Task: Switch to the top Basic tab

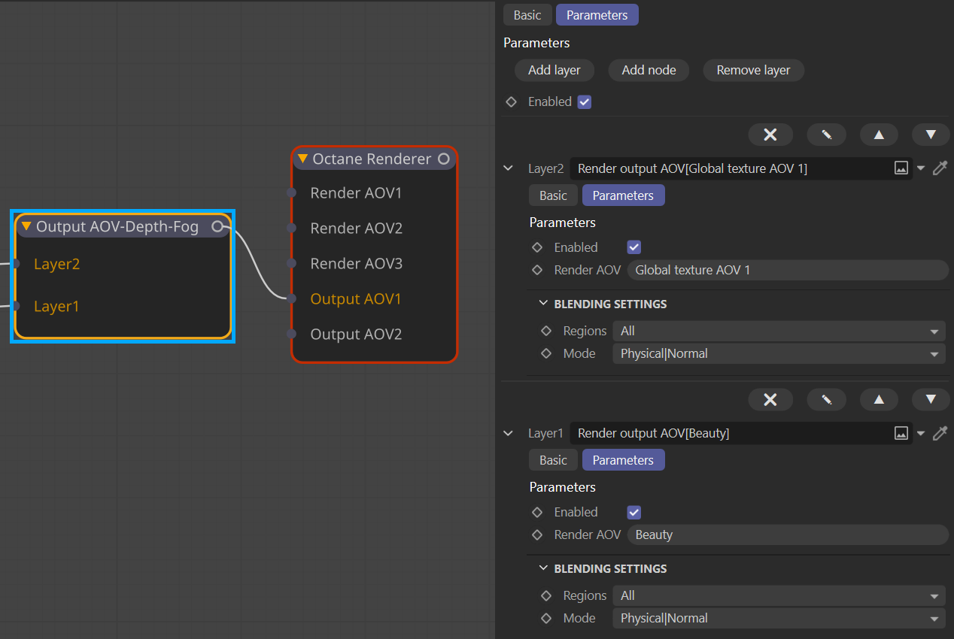Action: tap(527, 15)
